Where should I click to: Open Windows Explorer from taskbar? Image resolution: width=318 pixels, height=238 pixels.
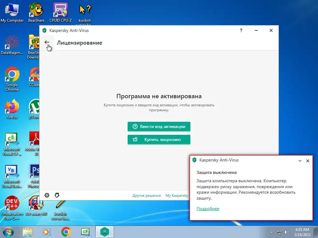coord(28,232)
